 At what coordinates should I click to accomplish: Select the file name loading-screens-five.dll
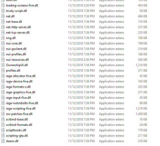(x=22, y=5)
